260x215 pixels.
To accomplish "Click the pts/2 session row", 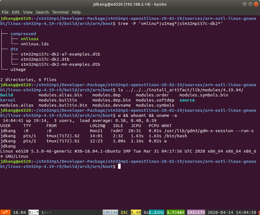I will point(83,141).
